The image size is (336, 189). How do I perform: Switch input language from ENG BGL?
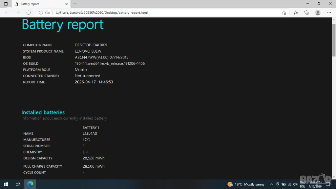point(303,184)
